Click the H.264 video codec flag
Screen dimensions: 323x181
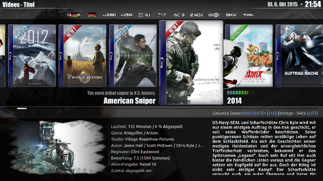[x=127, y=15]
